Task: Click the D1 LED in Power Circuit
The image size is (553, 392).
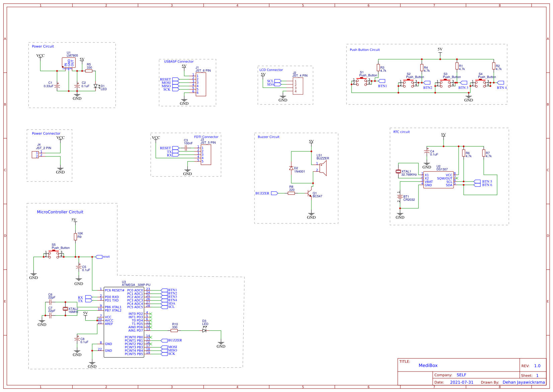Action: pyautogui.click(x=95, y=86)
